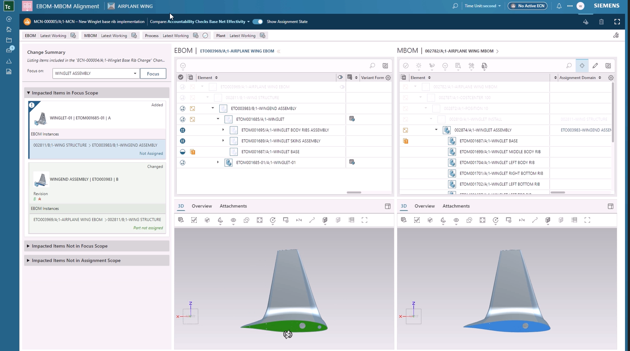Enter full screen using the expand icon
Viewport: 630px width, 351px height.
[x=617, y=22]
